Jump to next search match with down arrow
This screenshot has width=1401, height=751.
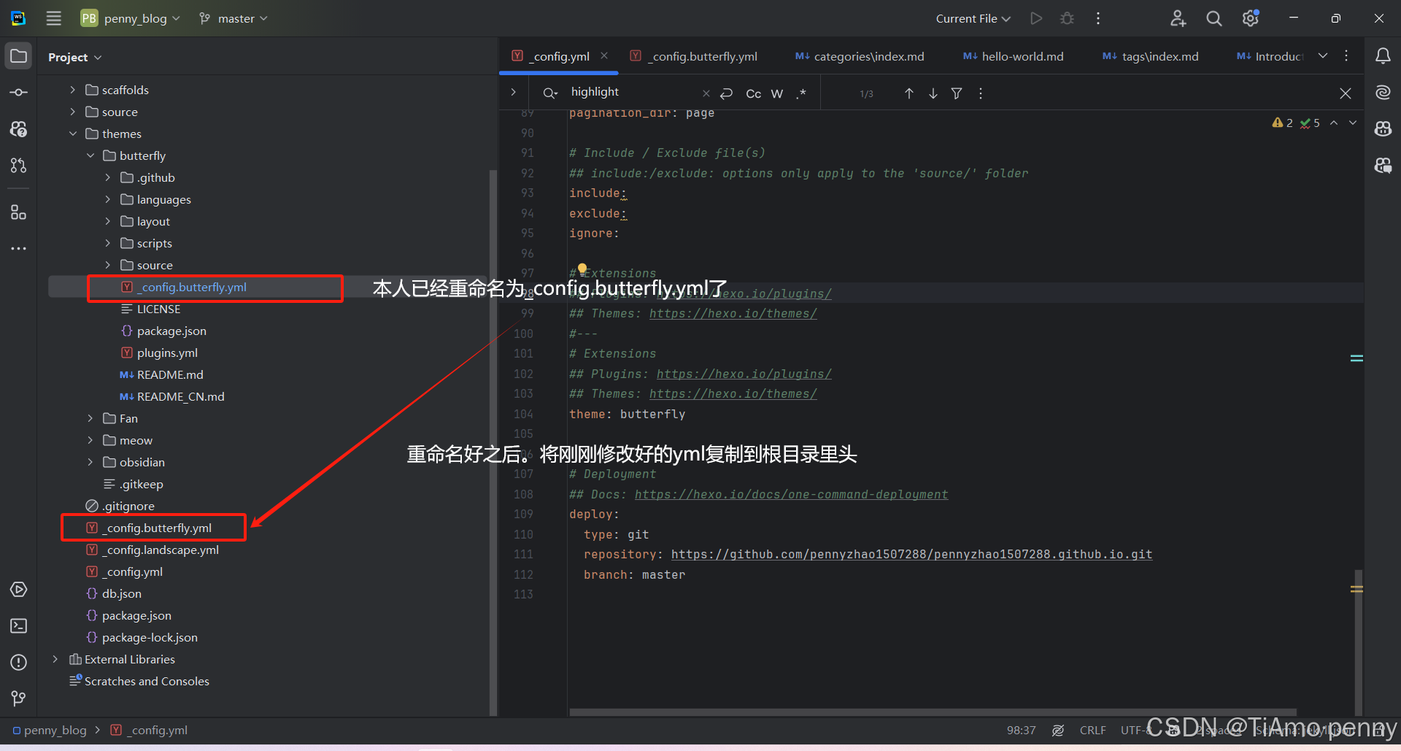point(933,93)
